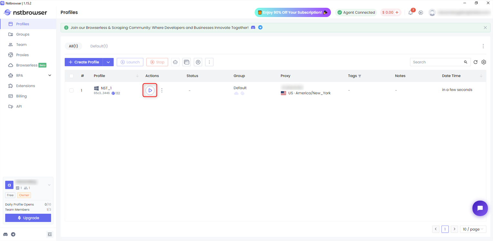The height and width of the screenshot is (241, 493).
Task: Launch NST_1 with the play button
Action: [150, 90]
